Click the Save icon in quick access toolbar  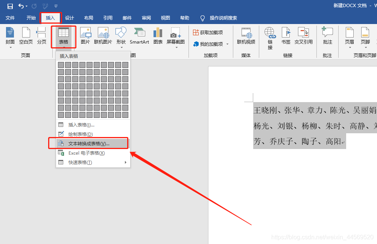click(10, 6)
